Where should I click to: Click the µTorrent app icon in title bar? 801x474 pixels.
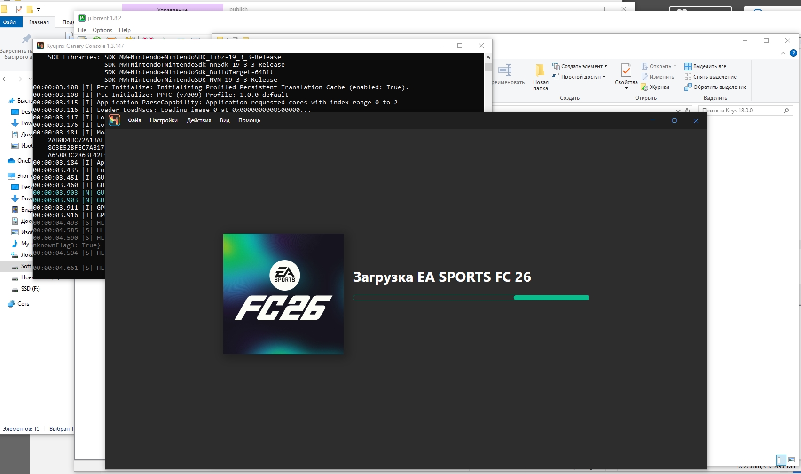click(82, 18)
